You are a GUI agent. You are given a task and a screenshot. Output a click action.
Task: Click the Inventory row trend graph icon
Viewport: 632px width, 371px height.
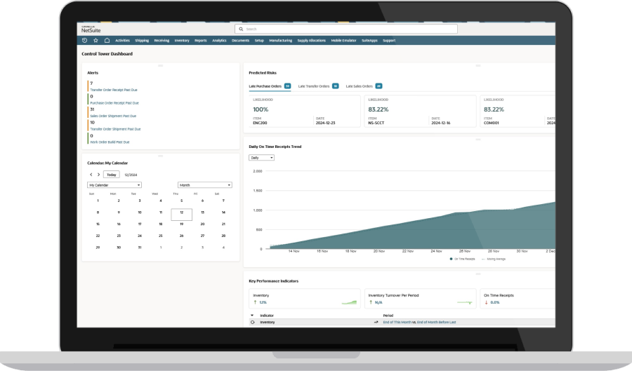(x=376, y=322)
